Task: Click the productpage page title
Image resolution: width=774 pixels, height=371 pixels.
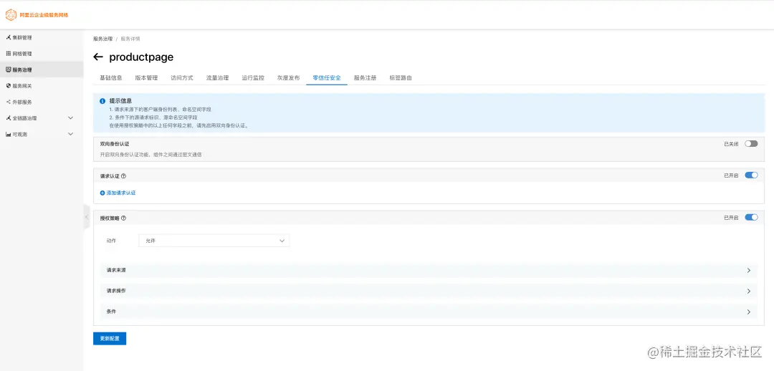Action: click(141, 57)
